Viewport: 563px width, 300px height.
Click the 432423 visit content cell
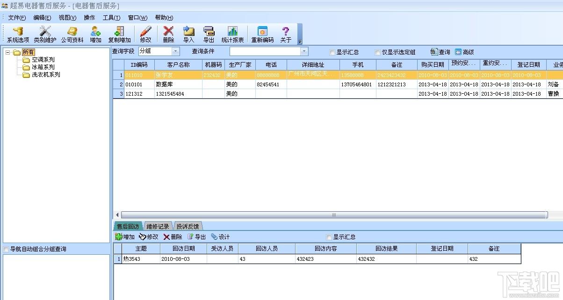pos(325,259)
